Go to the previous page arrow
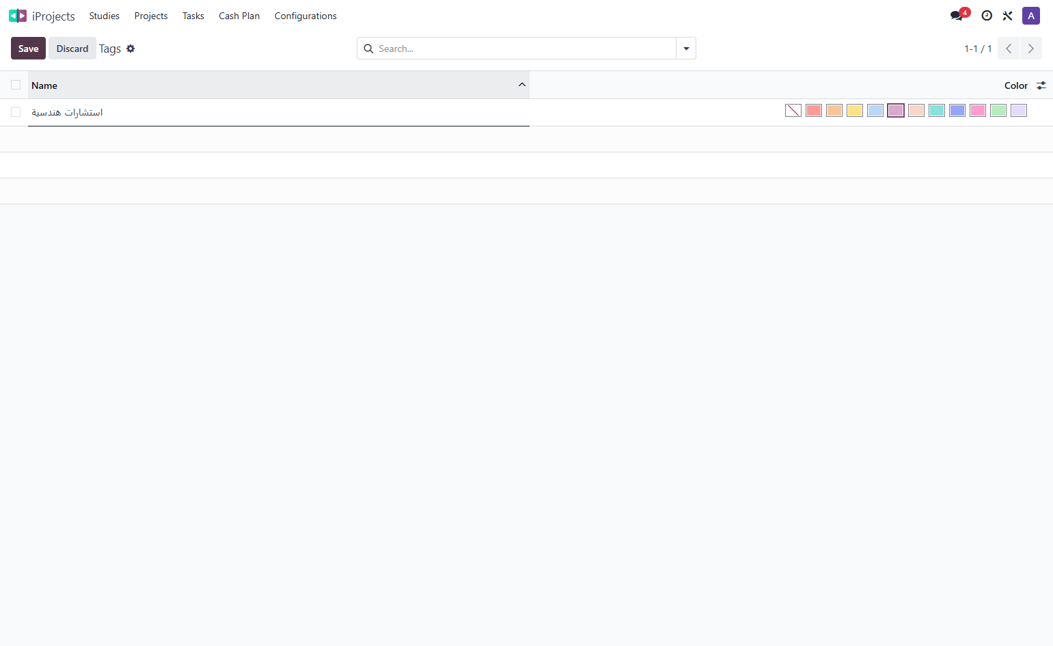This screenshot has height=646, width=1053. (1009, 49)
